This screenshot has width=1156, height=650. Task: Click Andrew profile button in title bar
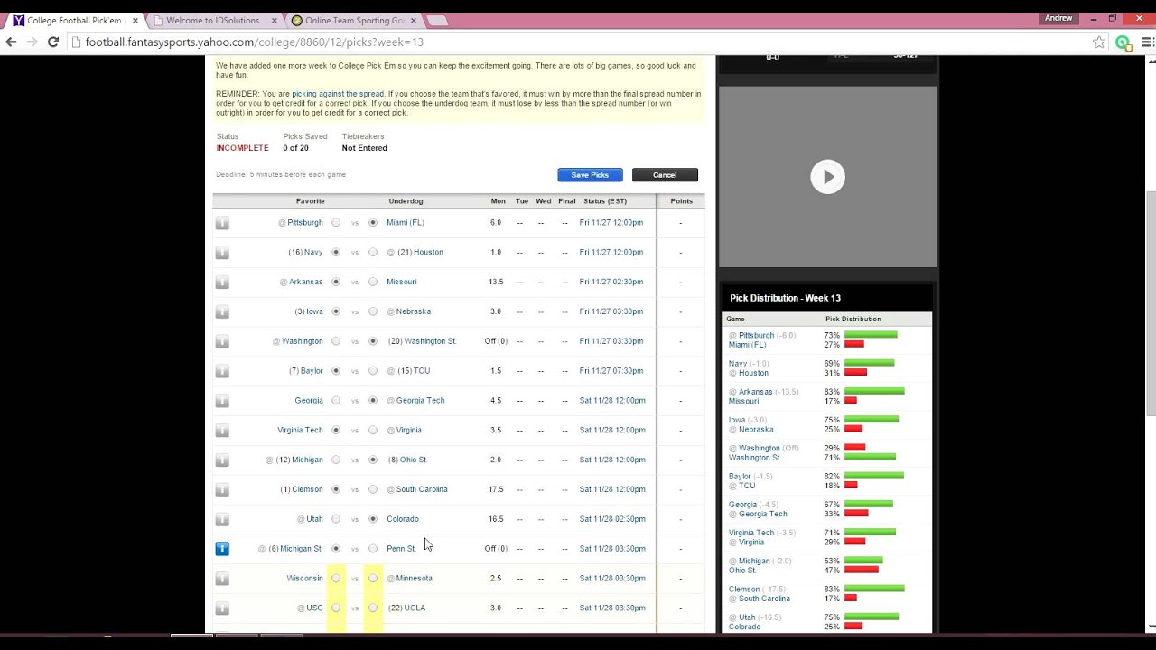click(1058, 18)
